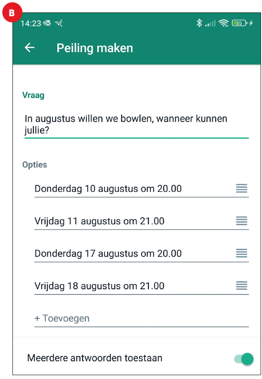Grab reorder handle for Donderdag 10 augustus
Image resolution: width=262 pixels, height=379 pixels.
[241, 188]
